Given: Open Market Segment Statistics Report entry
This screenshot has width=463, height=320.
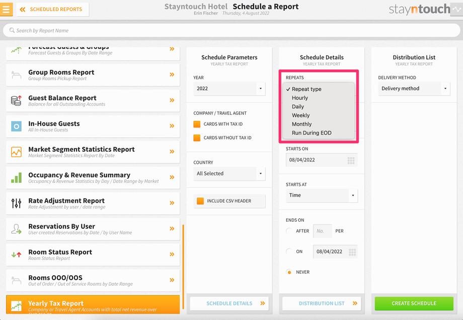Looking at the screenshot, I should tap(93, 152).
